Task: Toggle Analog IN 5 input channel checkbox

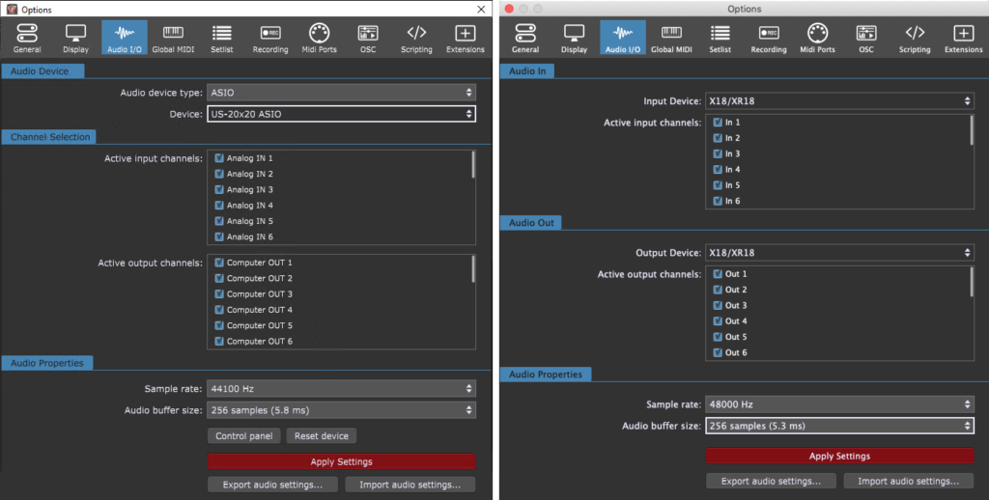Action: (219, 221)
